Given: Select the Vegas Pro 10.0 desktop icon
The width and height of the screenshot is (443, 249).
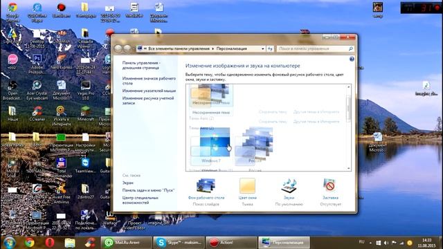Looking at the screenshot, I should point(85,90).
